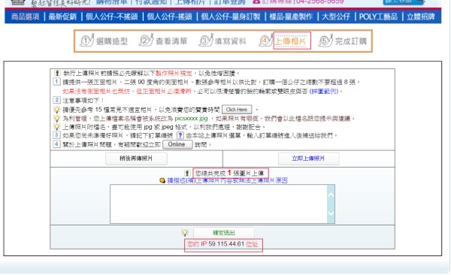The height and width of the screenshot is (275, 451).
Task: Go to step 1 選購造型
Action: pos(112,41)
